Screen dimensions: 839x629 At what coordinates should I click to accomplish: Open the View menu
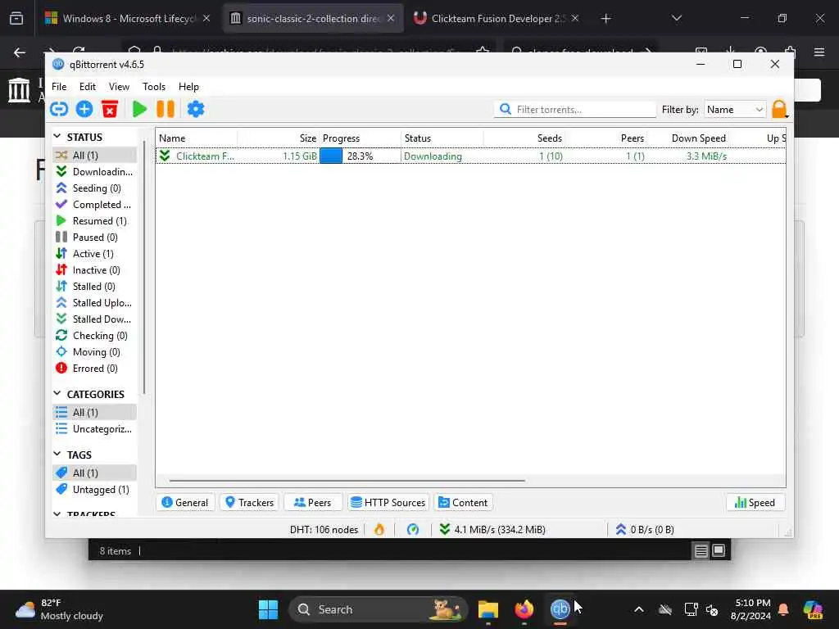click(119, 87)
